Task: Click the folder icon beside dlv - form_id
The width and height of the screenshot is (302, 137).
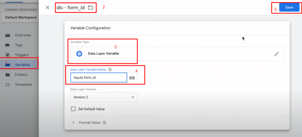Action: click(91, 8)
